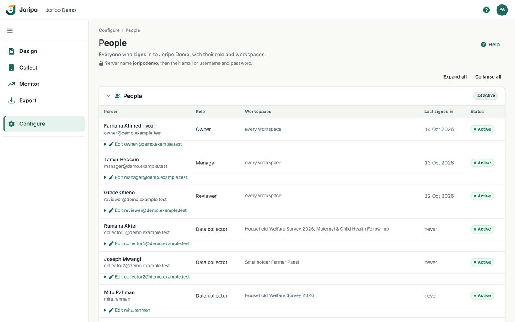The width and height of the screenshot is (515, 322).
Task: Click the Last signed in column header
Action: coord(439,112)
